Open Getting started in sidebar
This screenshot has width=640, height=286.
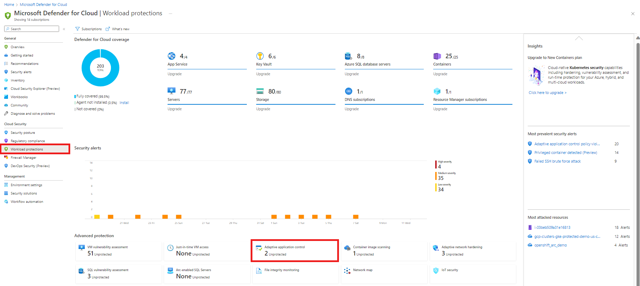tap(22, 55)
